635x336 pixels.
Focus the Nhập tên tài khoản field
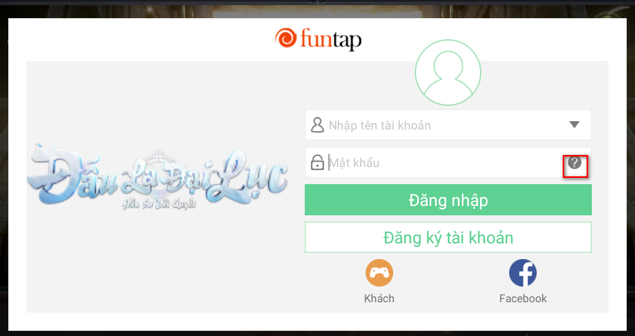coord(448,125)
